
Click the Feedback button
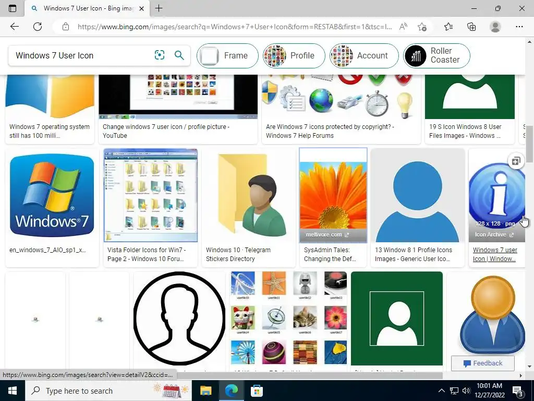(x=482, y=363)
